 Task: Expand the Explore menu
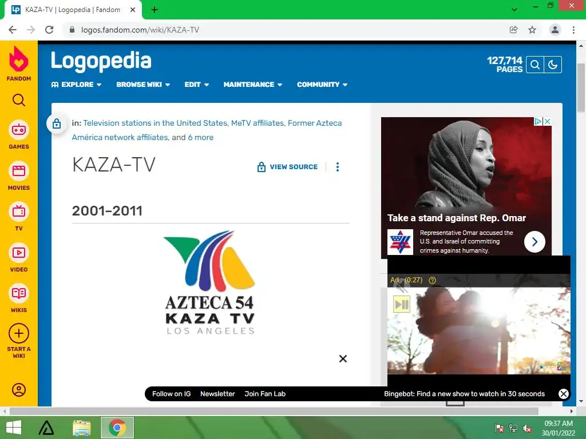tap(76, 85)
